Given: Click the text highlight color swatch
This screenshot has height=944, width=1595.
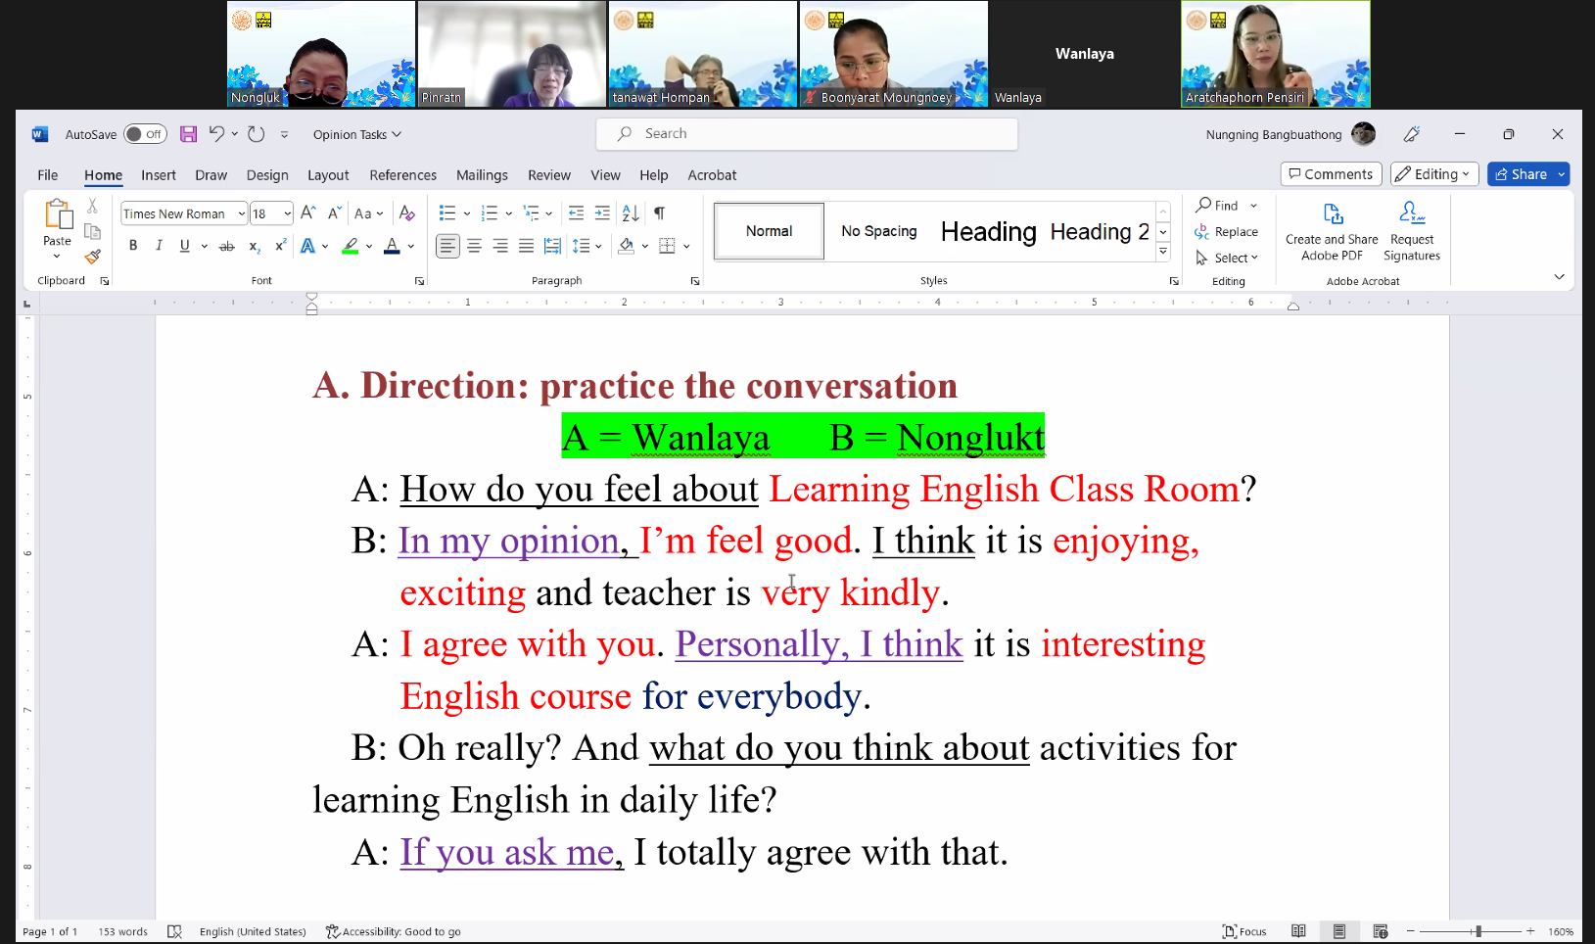Looking at the screenshot, I should 350,246.
